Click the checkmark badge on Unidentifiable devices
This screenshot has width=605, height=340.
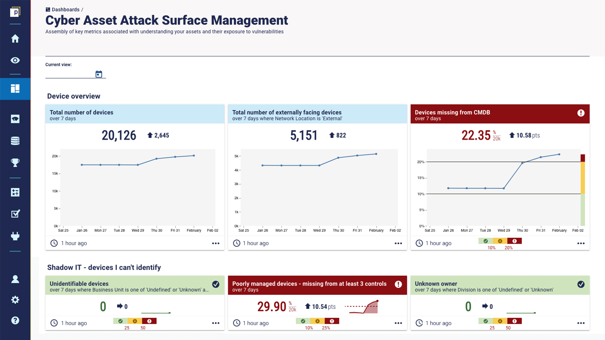(x=216, y=285)
